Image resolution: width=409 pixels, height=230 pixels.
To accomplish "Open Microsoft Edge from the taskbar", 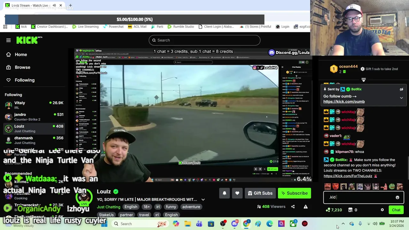I will 270,224.
